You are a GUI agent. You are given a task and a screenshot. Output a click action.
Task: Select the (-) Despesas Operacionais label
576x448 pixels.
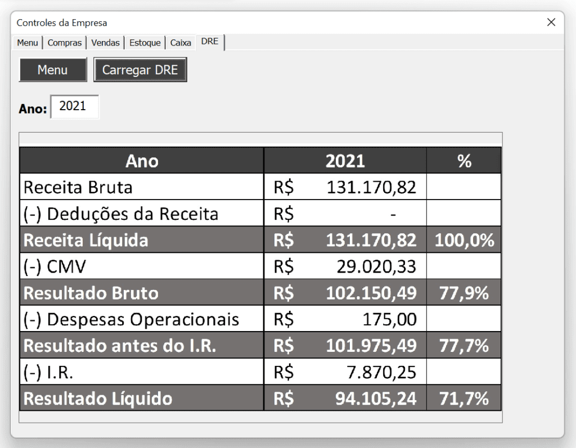point(131,319)
